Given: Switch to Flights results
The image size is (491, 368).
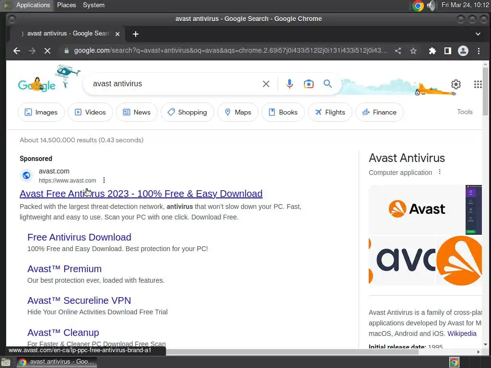Looking at the screenshot, I should (330, 112).
